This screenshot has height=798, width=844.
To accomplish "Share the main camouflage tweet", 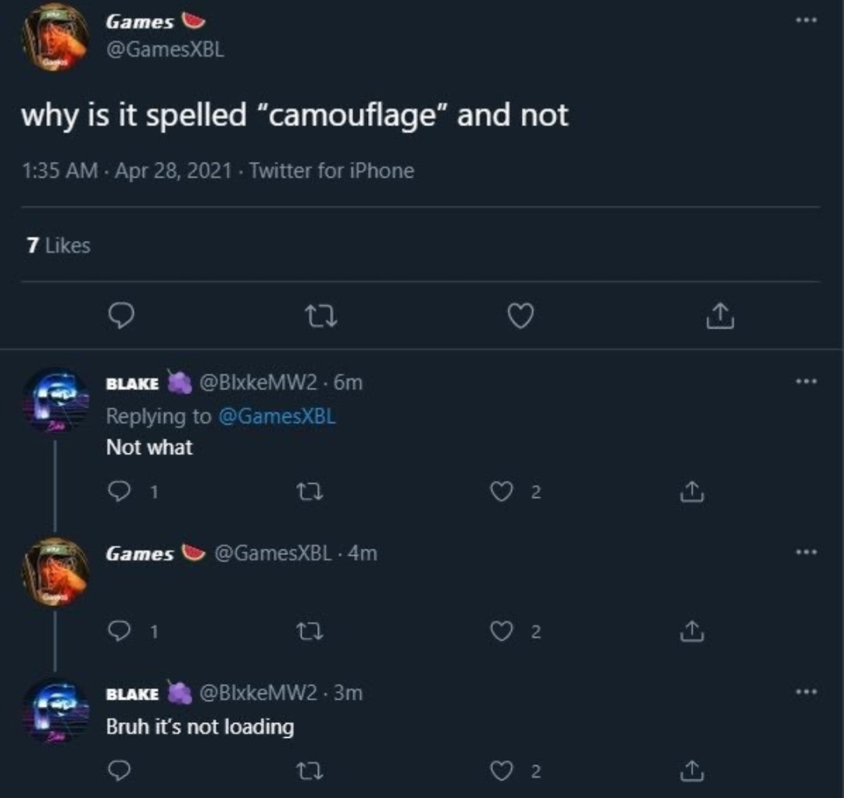I will pyautogui.click(x=719, y=316).
